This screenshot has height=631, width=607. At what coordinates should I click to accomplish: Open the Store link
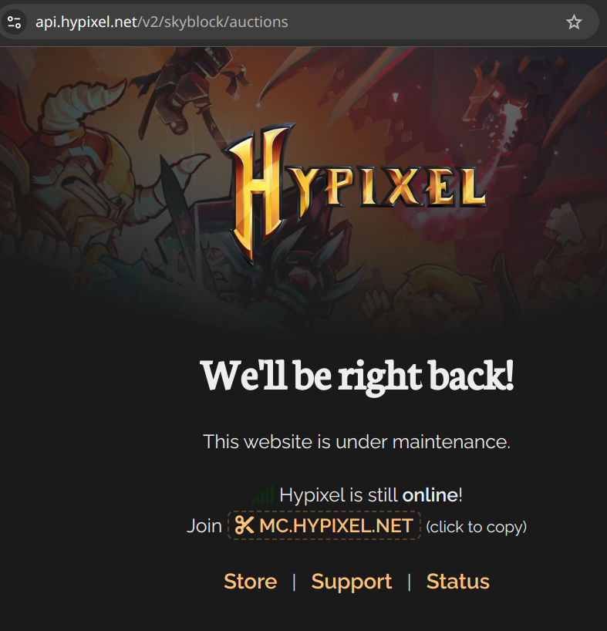(x=250, y=582)
